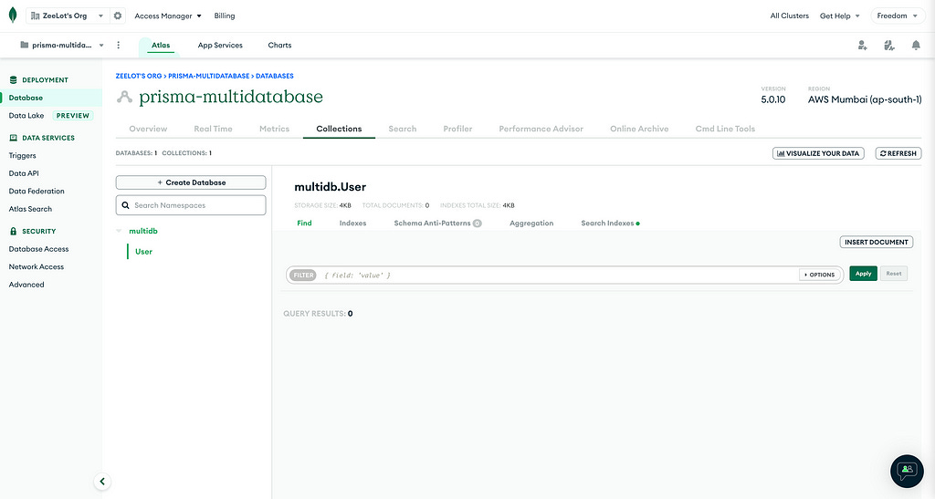
Task: Open ZeeLot's Org organization dropdown
Action: pyautogui.click(x=68, y=16)
